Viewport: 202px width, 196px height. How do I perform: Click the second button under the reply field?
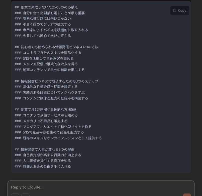25,195
